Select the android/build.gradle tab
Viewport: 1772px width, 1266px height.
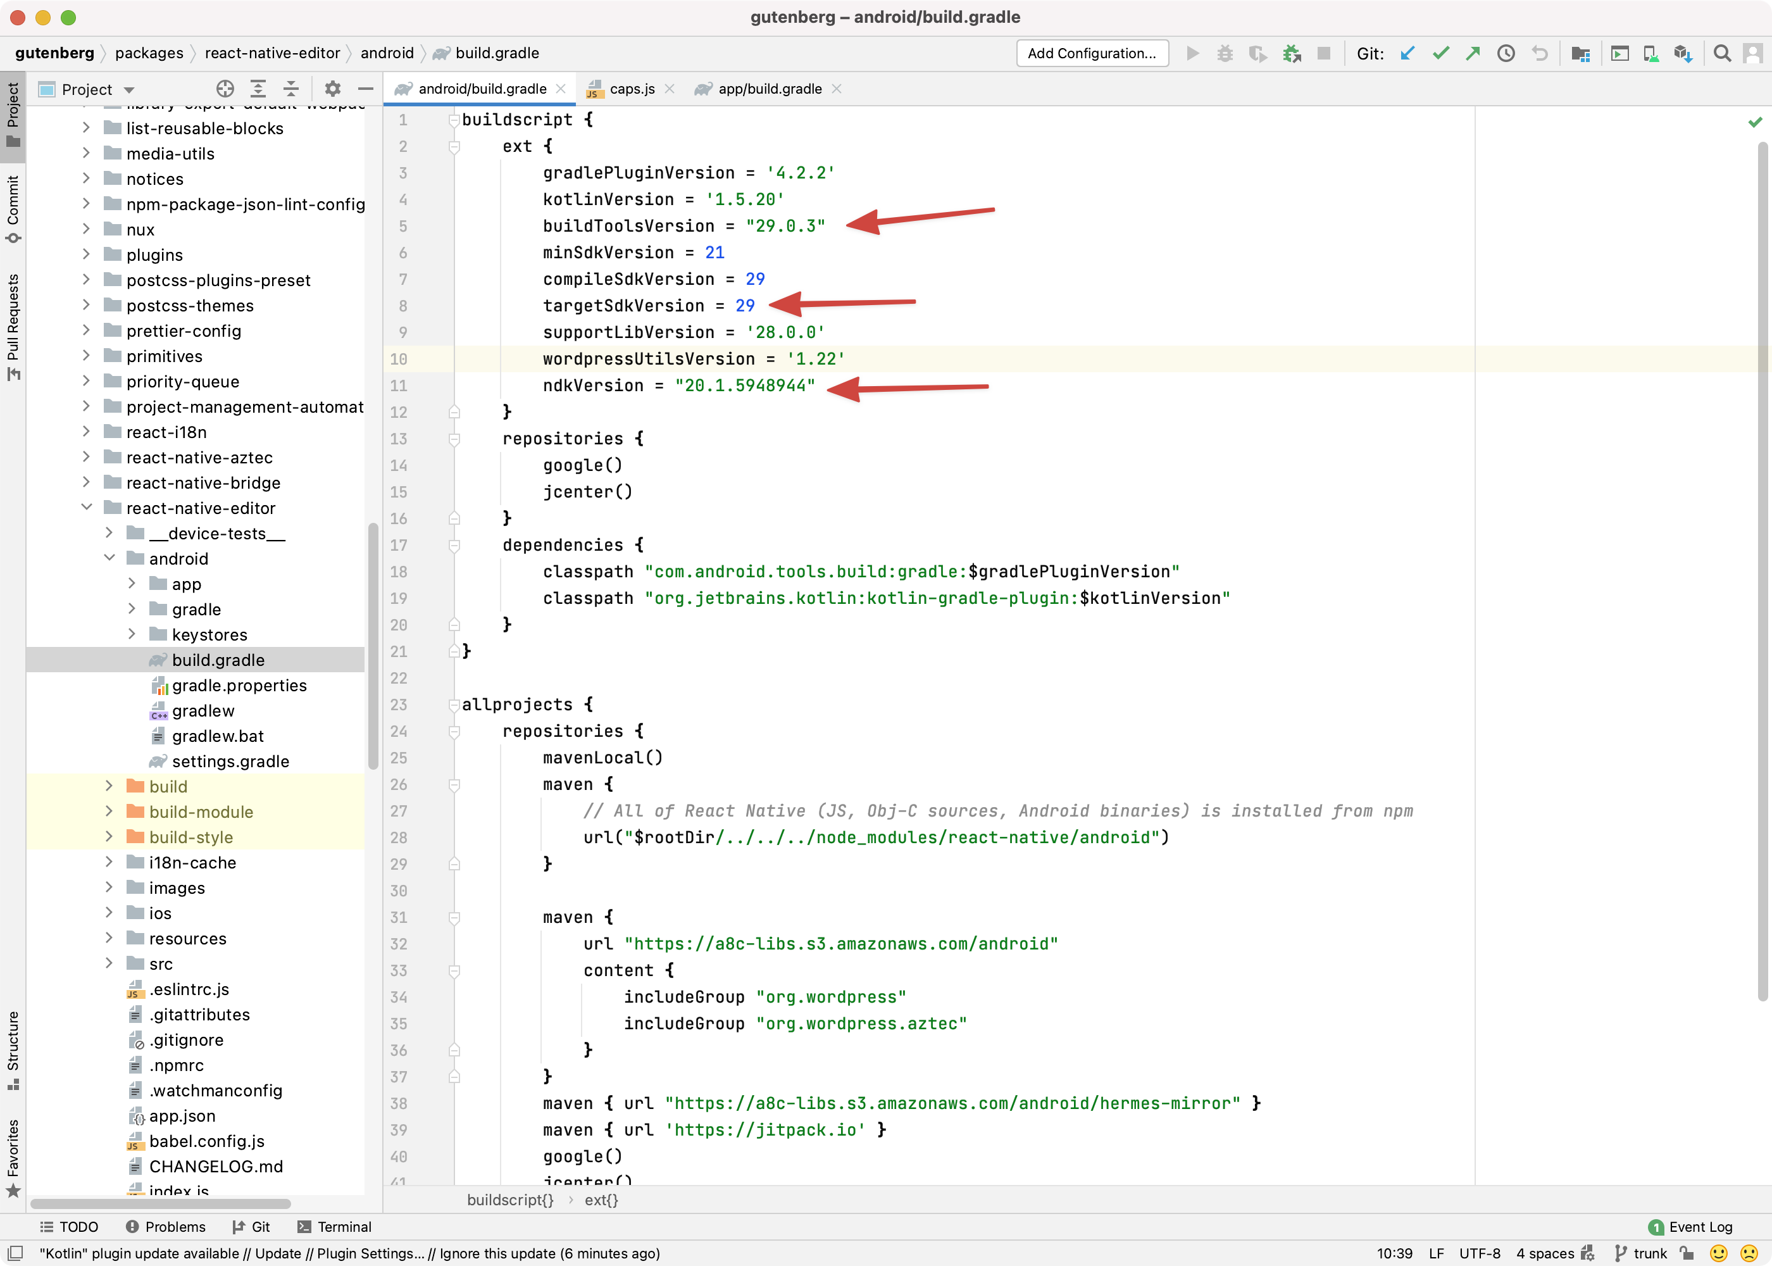pos(482,88)
